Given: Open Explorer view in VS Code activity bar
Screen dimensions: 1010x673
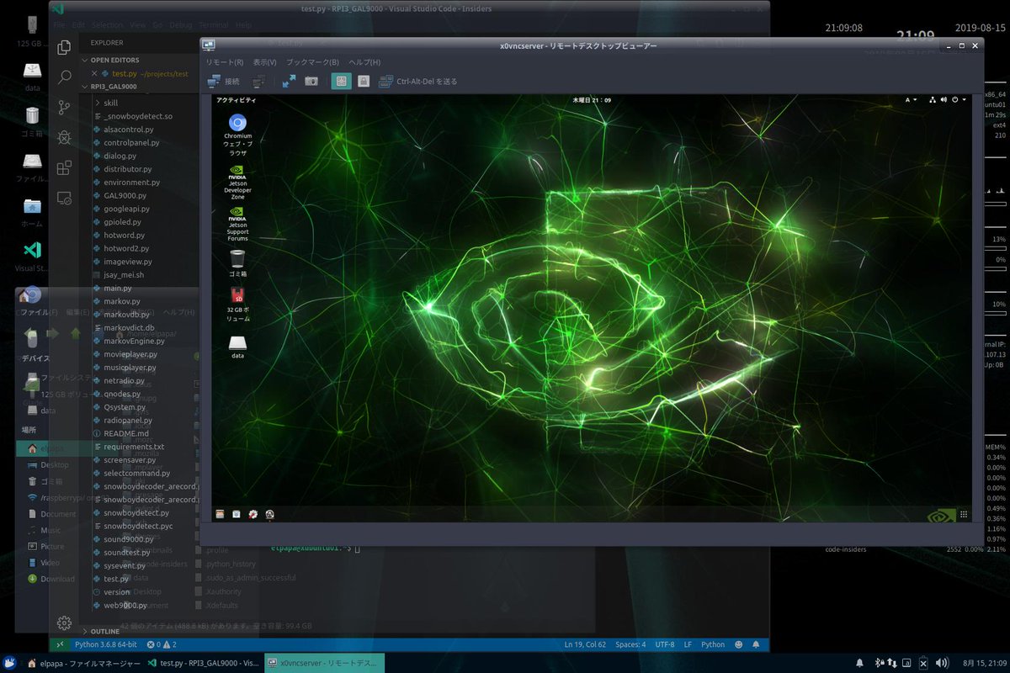Looking at the screenshot, I should pyautogui.click(x=64, y=48).
